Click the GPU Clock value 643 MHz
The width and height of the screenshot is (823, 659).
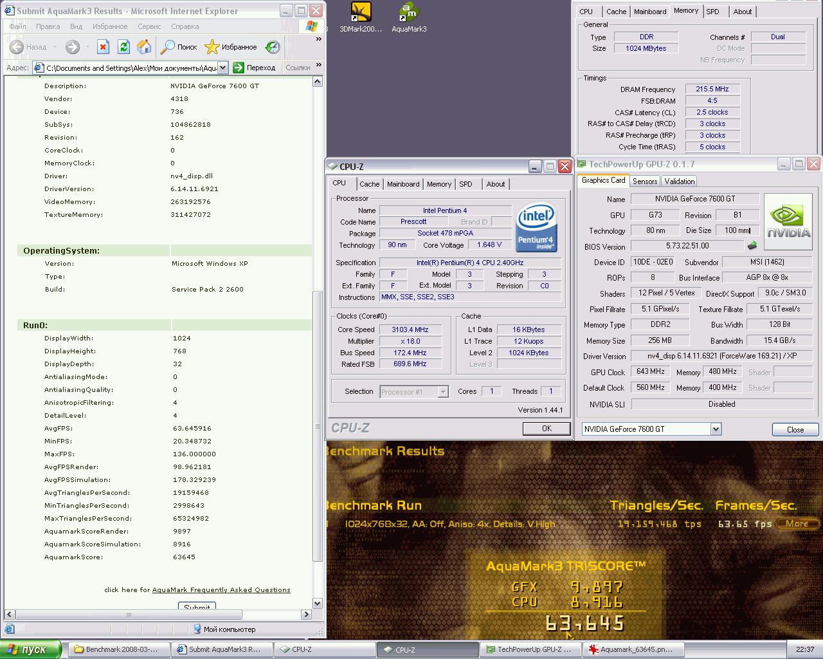pyautogui.click(x=651, y=372)
